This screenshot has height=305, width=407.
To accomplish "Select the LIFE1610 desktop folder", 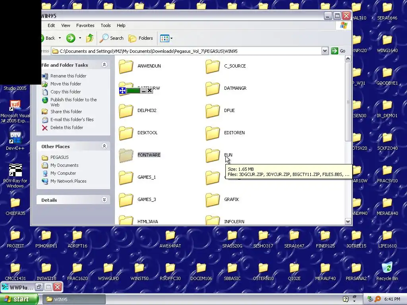I will click(x=387, y=239).
